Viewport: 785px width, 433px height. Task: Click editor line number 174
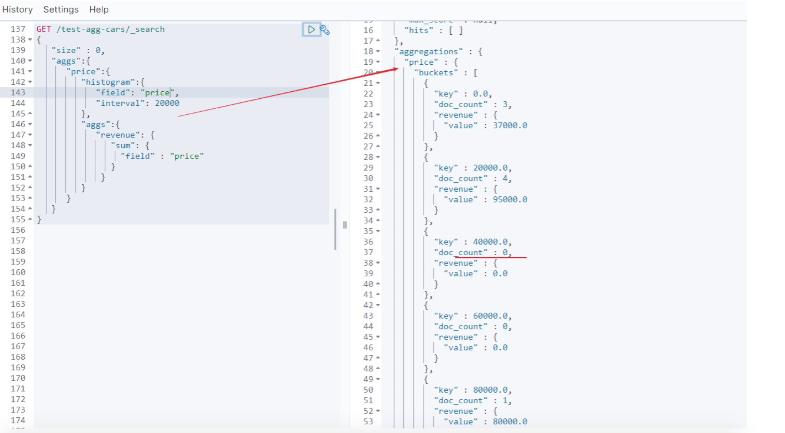click(18, 420)
